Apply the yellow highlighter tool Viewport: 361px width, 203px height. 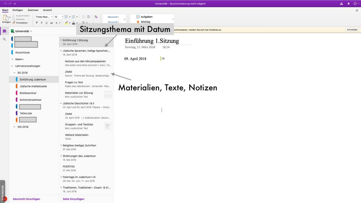(x=66, y=23)
